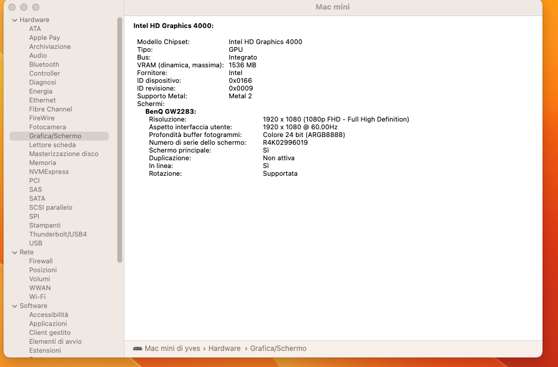Select ATA in the sidebar
The image size is (558, 367).
[x=35, y=29]
